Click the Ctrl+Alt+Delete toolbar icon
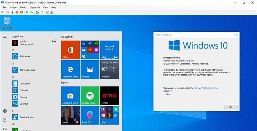The width and height of the screenshot is (257, 131). [3, 12]
